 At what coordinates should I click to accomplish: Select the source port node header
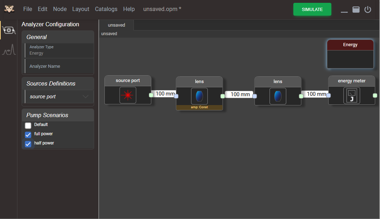click(x=128, y=81)
